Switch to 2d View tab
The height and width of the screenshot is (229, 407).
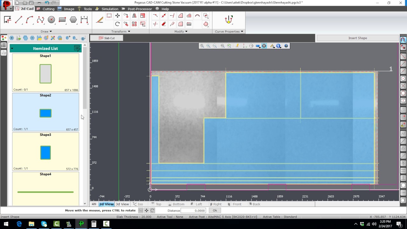(x=106, y=204)
